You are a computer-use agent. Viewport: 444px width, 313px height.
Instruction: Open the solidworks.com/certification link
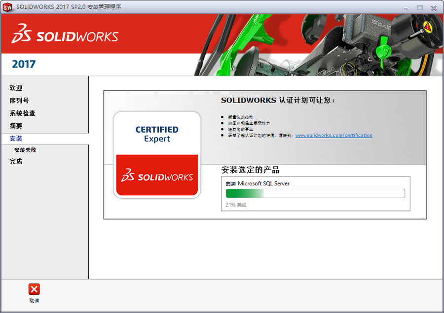tap(333, 136)
